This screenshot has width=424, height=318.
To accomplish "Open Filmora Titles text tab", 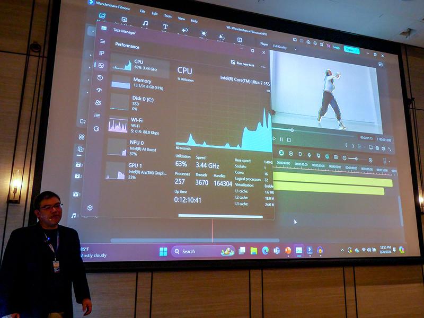I will click(x=165, y=27).
